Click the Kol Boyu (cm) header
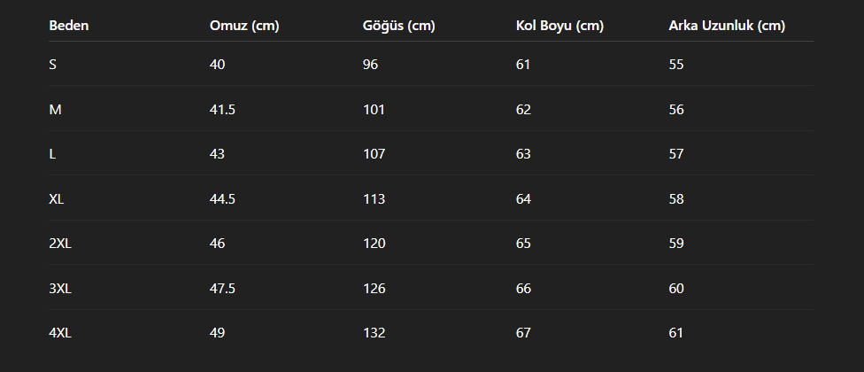The width and height of the screenshot is (864, 372). [x=559, y=26]
